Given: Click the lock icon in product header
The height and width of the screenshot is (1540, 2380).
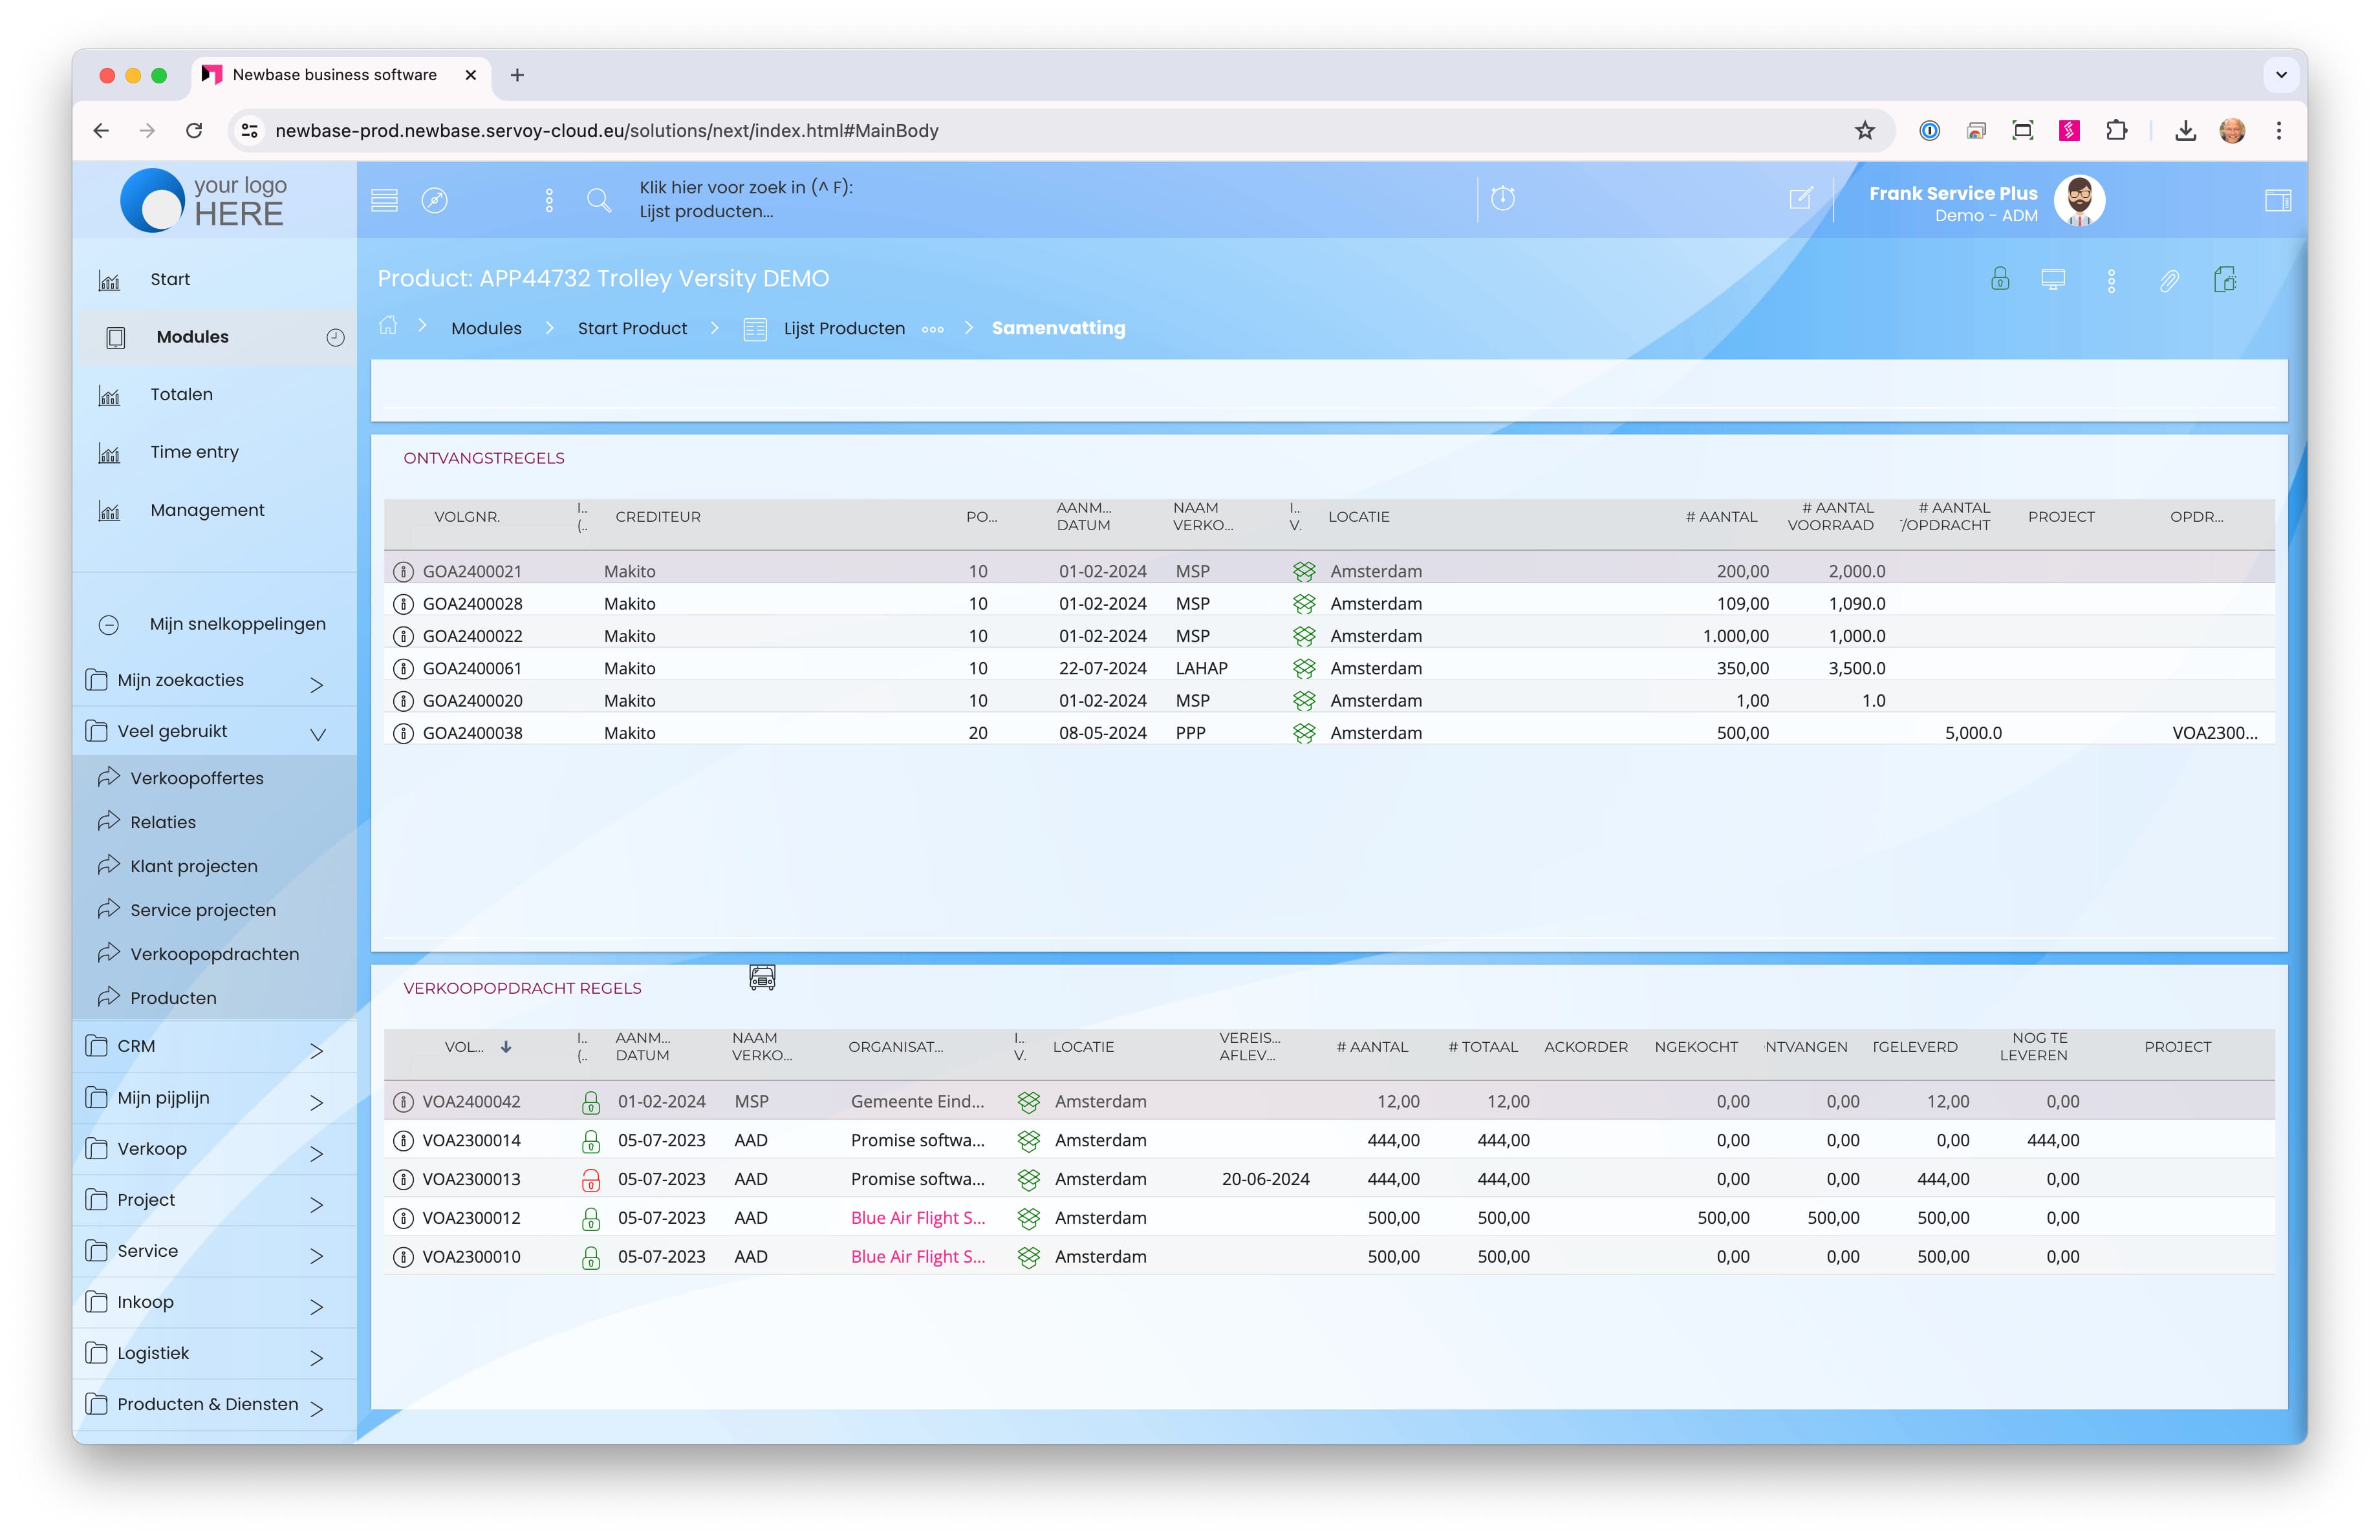Looking at the screenshot, I should pyautogui.click(x=1999, y=279).
